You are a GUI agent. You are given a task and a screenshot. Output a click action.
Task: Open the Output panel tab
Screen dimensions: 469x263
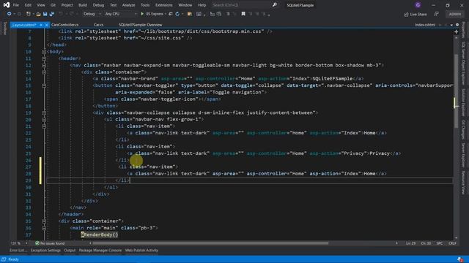click(x=70, y=251)
